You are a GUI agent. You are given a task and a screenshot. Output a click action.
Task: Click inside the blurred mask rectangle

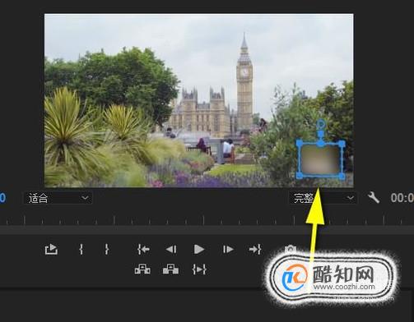coord(320,159)
